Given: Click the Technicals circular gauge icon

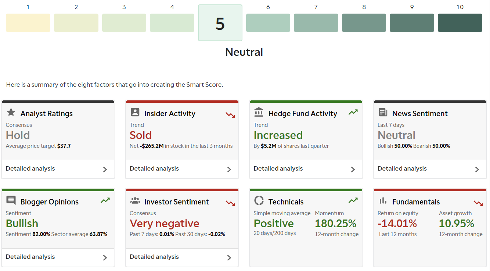Looking at the screenshot, I should point(259,201).
